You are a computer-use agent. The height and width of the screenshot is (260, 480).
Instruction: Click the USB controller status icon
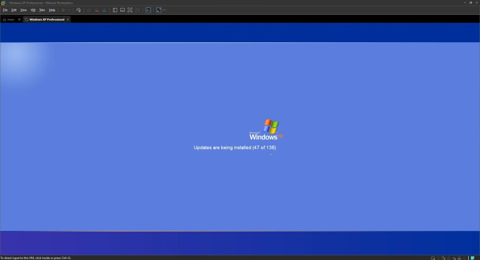coord(459,258)
